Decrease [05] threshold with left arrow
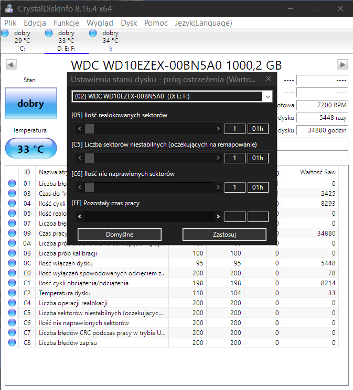 tap(80, 129)
